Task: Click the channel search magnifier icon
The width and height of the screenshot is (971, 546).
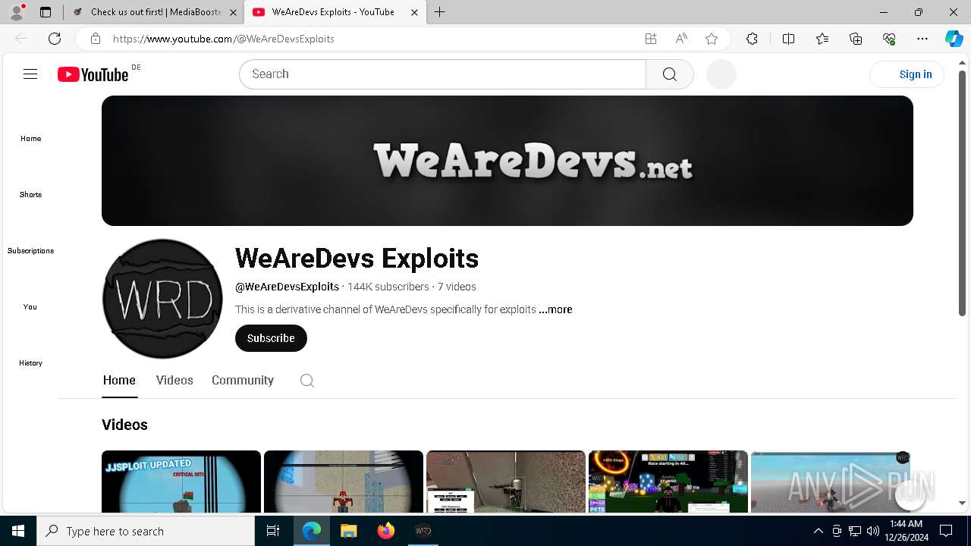Action: point(307,381)
